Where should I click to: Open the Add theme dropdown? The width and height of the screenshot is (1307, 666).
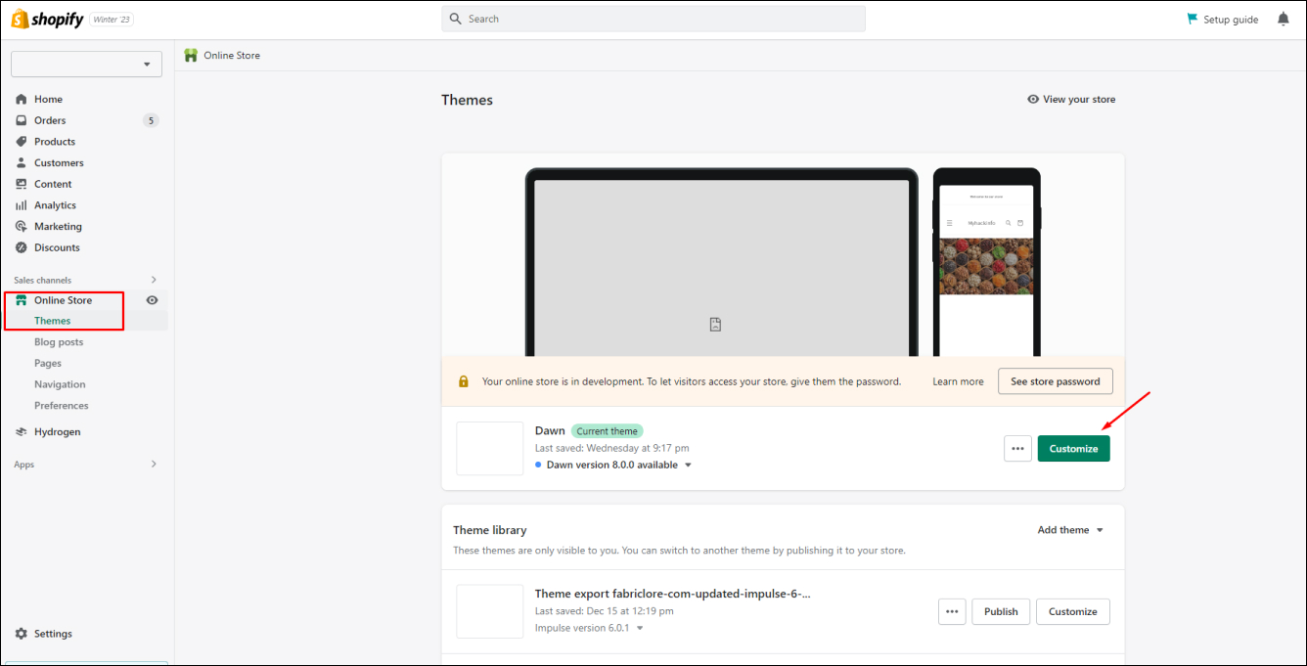1071,530
